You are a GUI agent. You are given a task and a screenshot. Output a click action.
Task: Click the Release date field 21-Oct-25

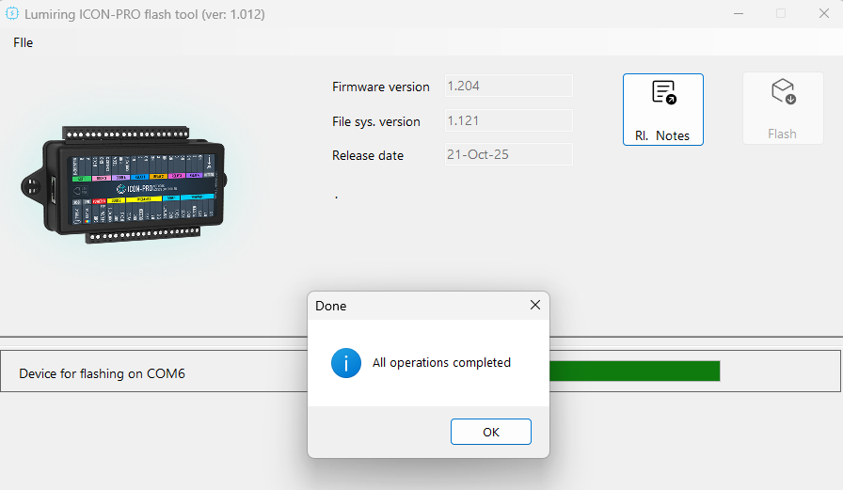tap(508, 154)
